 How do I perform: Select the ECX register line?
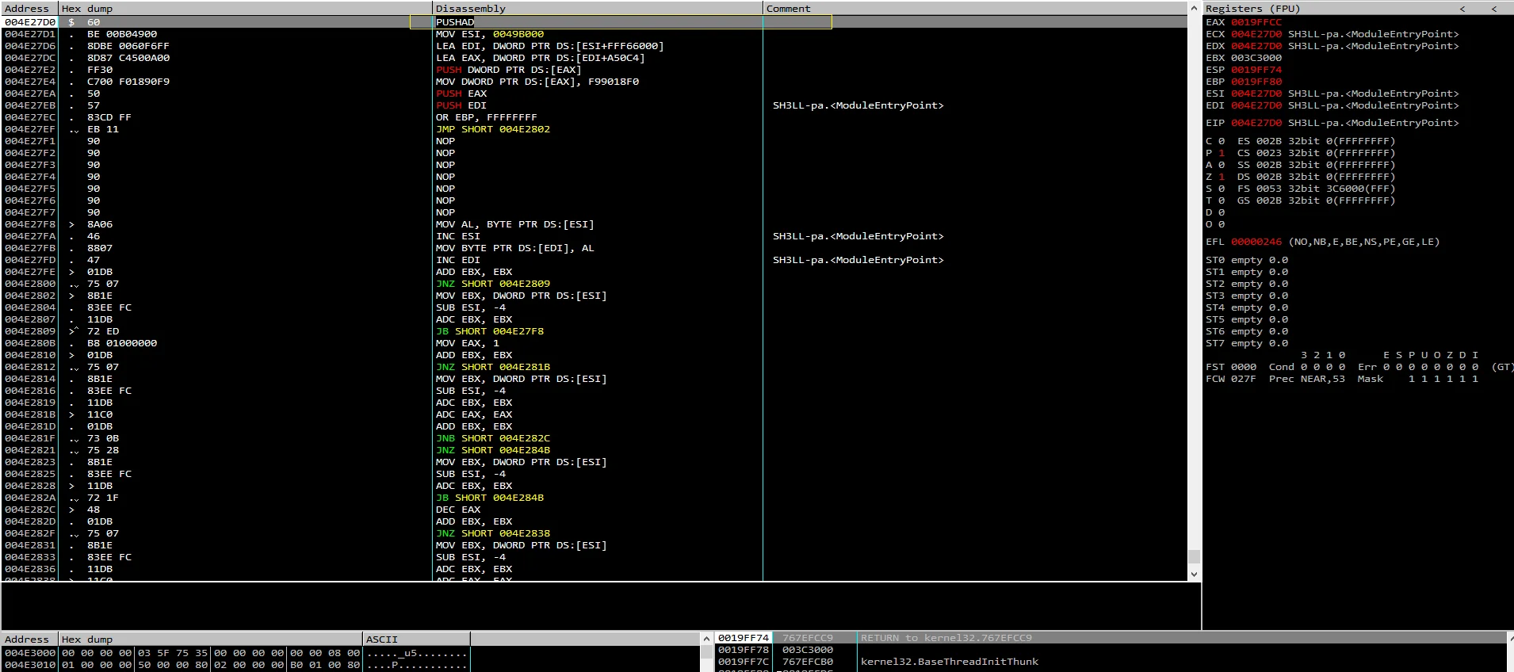(1332, 34)
